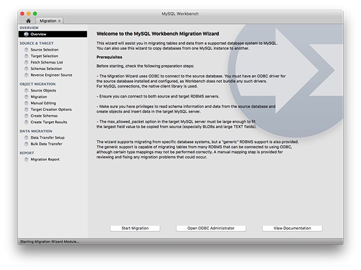This screenshot has height=270, width=361.
Task: Click the Reverse Engineer Source bullet icon
Action: click(26, 75)
